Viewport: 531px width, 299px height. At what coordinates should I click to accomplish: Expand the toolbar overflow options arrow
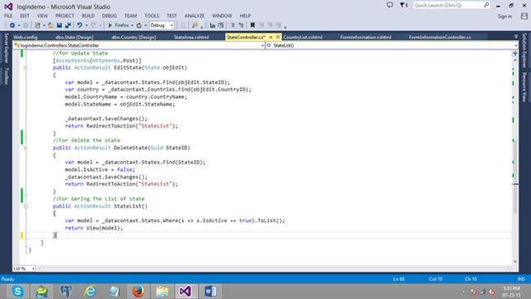pos(285,26)
